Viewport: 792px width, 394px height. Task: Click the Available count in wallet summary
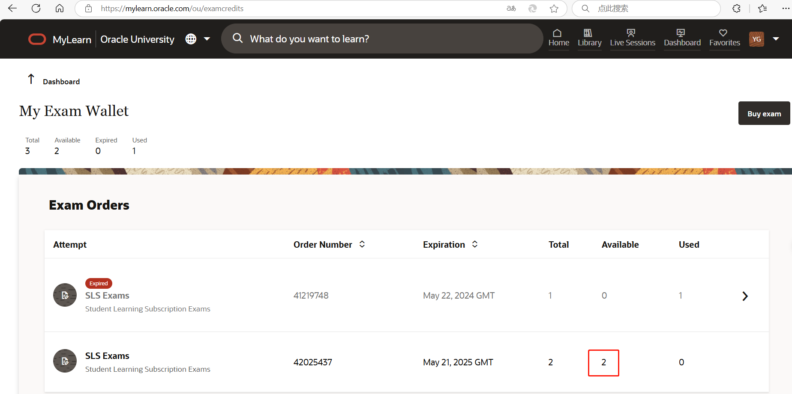click(x=57, y=151)
